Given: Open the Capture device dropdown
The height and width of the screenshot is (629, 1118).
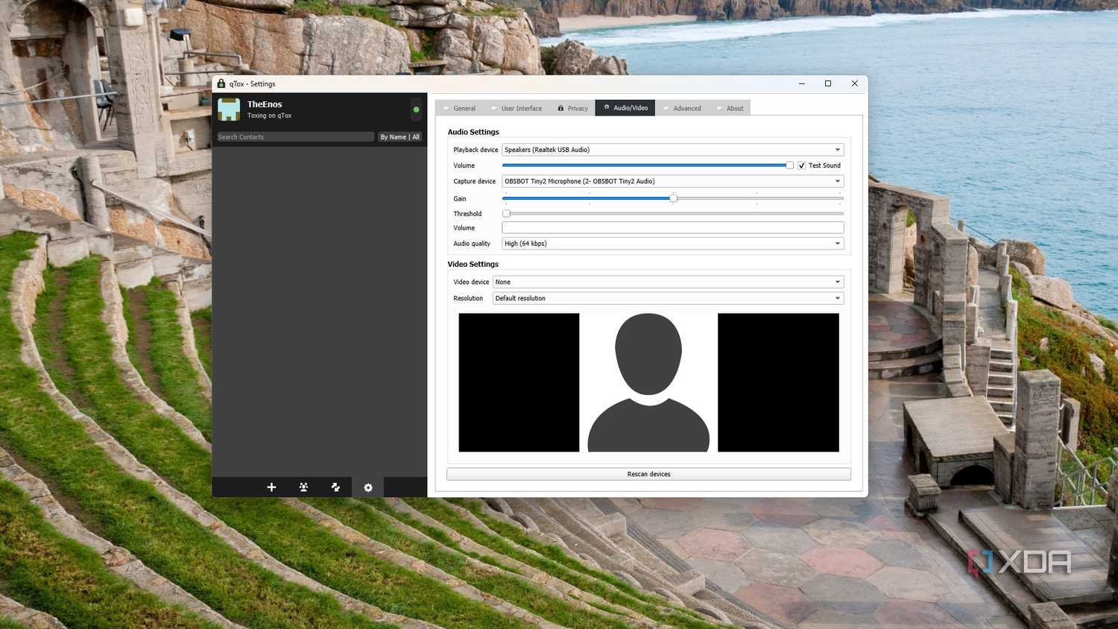Looking at the screenshot, I should [x=672, y=181].
